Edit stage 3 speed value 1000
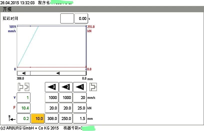The image size is (204, 131). point(52,97)
